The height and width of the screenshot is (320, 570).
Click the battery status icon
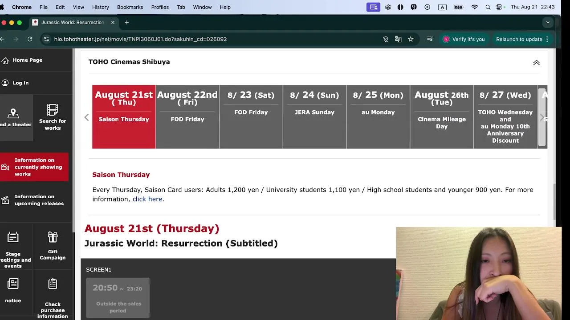tap(459, 7)
